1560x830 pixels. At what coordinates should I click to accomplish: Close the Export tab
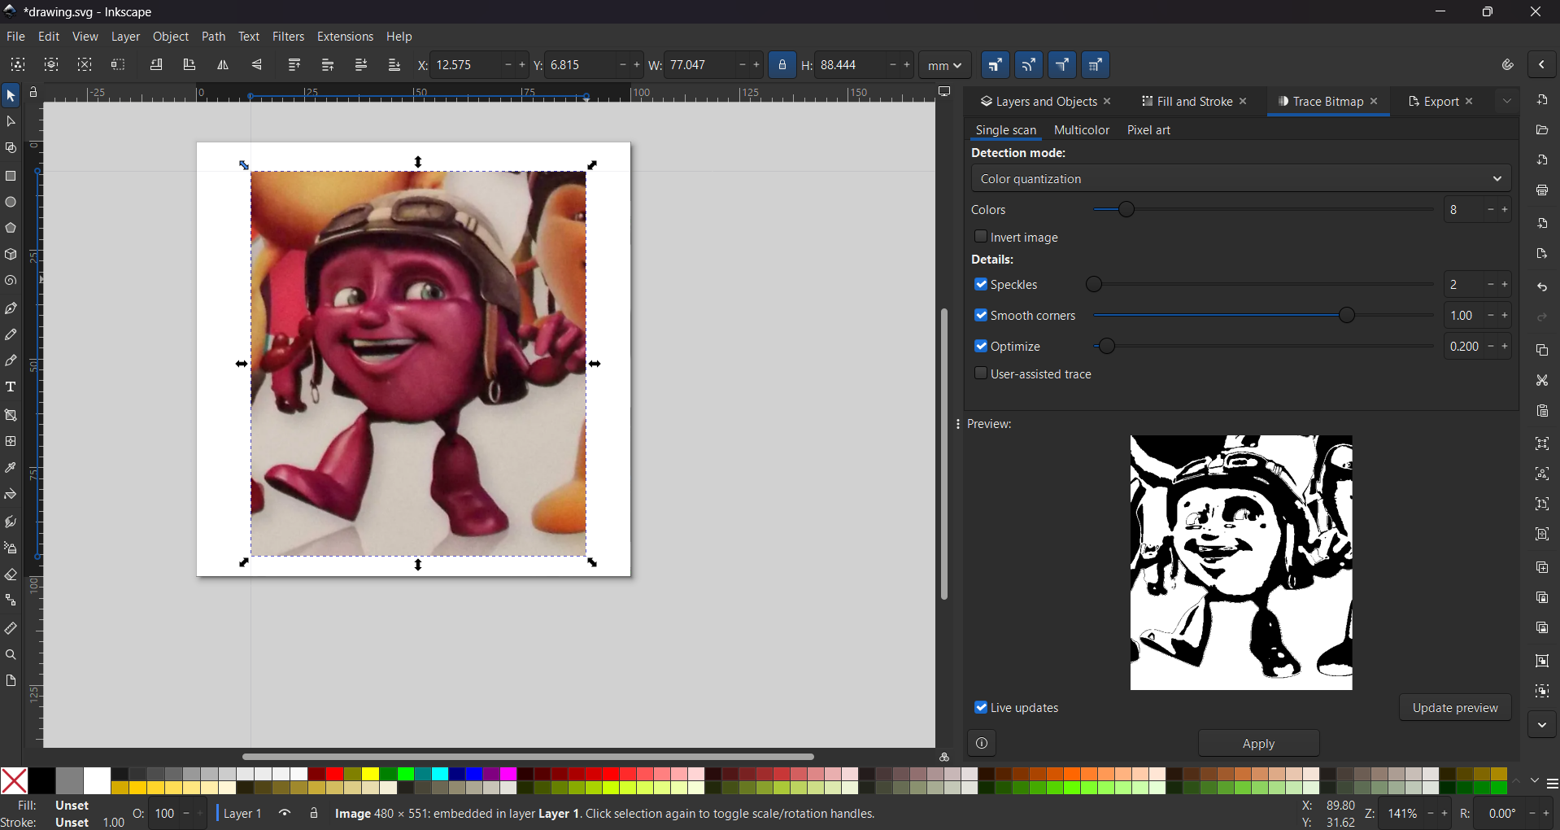(1470, 102)
